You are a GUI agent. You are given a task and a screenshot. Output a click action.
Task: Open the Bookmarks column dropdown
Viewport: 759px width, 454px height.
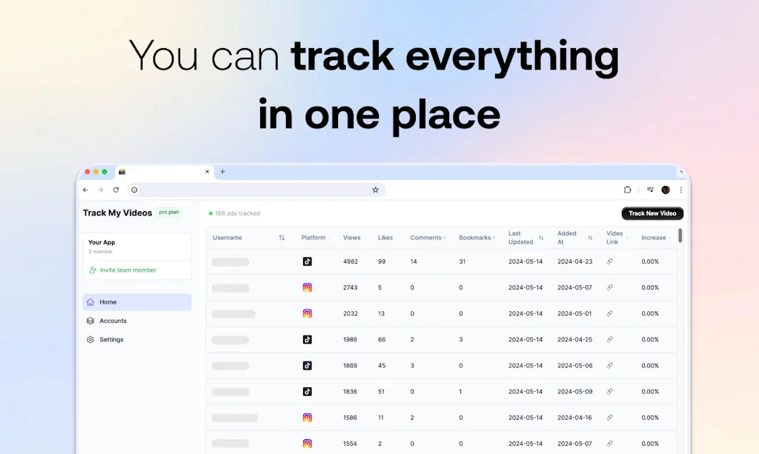coord(494,238)
